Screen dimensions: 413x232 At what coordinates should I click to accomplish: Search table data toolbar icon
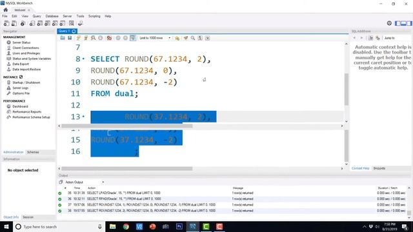(x=72, y=23)
